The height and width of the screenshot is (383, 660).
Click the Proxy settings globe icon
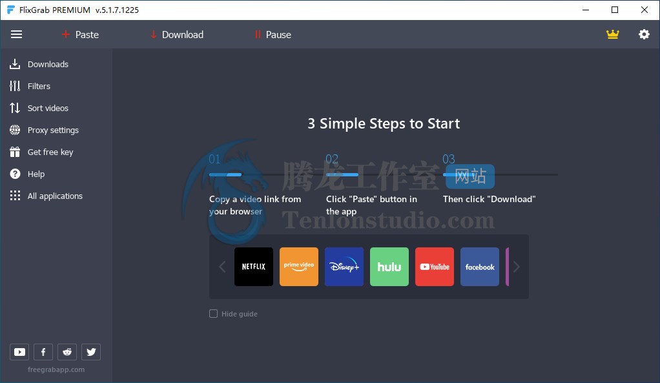tap(15, 130)
